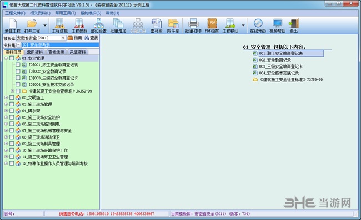Open the 帮助(H) menu

(113, 13)
